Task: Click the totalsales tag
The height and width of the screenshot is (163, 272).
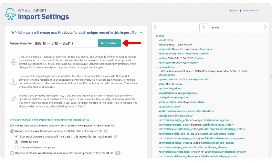Action: click(x=175, y=115)
